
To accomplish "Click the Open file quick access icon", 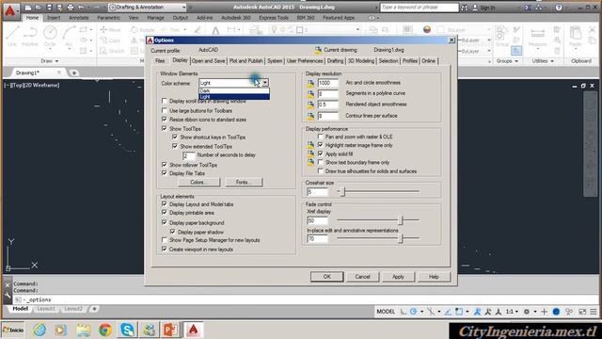I will [x=39, y=8].
